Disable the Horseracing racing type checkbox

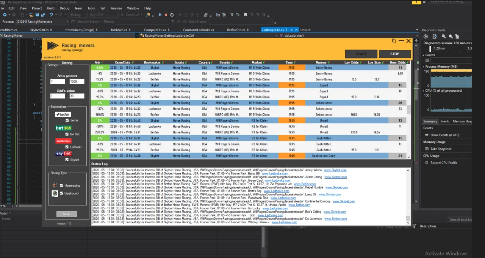(x=61, y=185)
